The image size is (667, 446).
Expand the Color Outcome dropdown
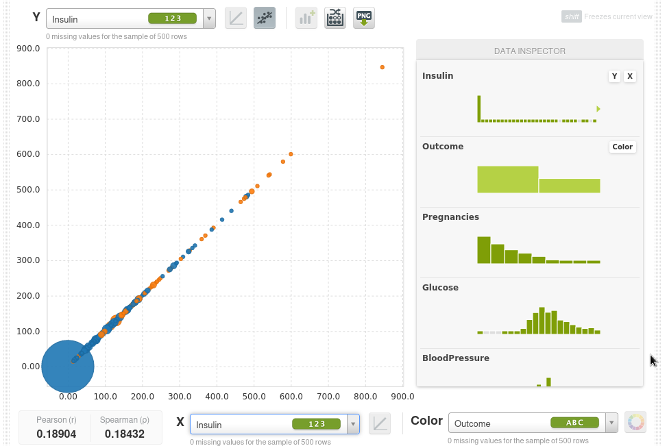click(611, 423)
